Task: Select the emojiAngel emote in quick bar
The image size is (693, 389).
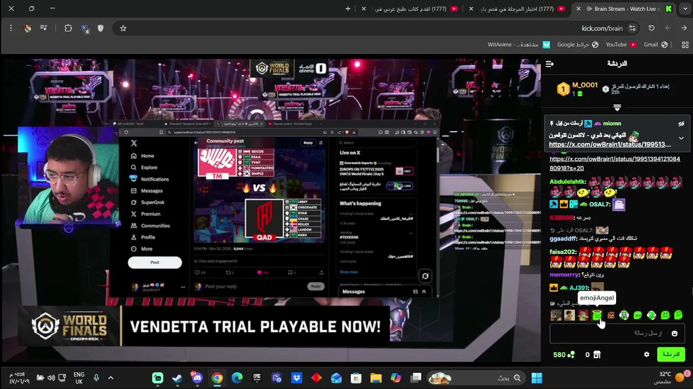Action: pos(597,315)
